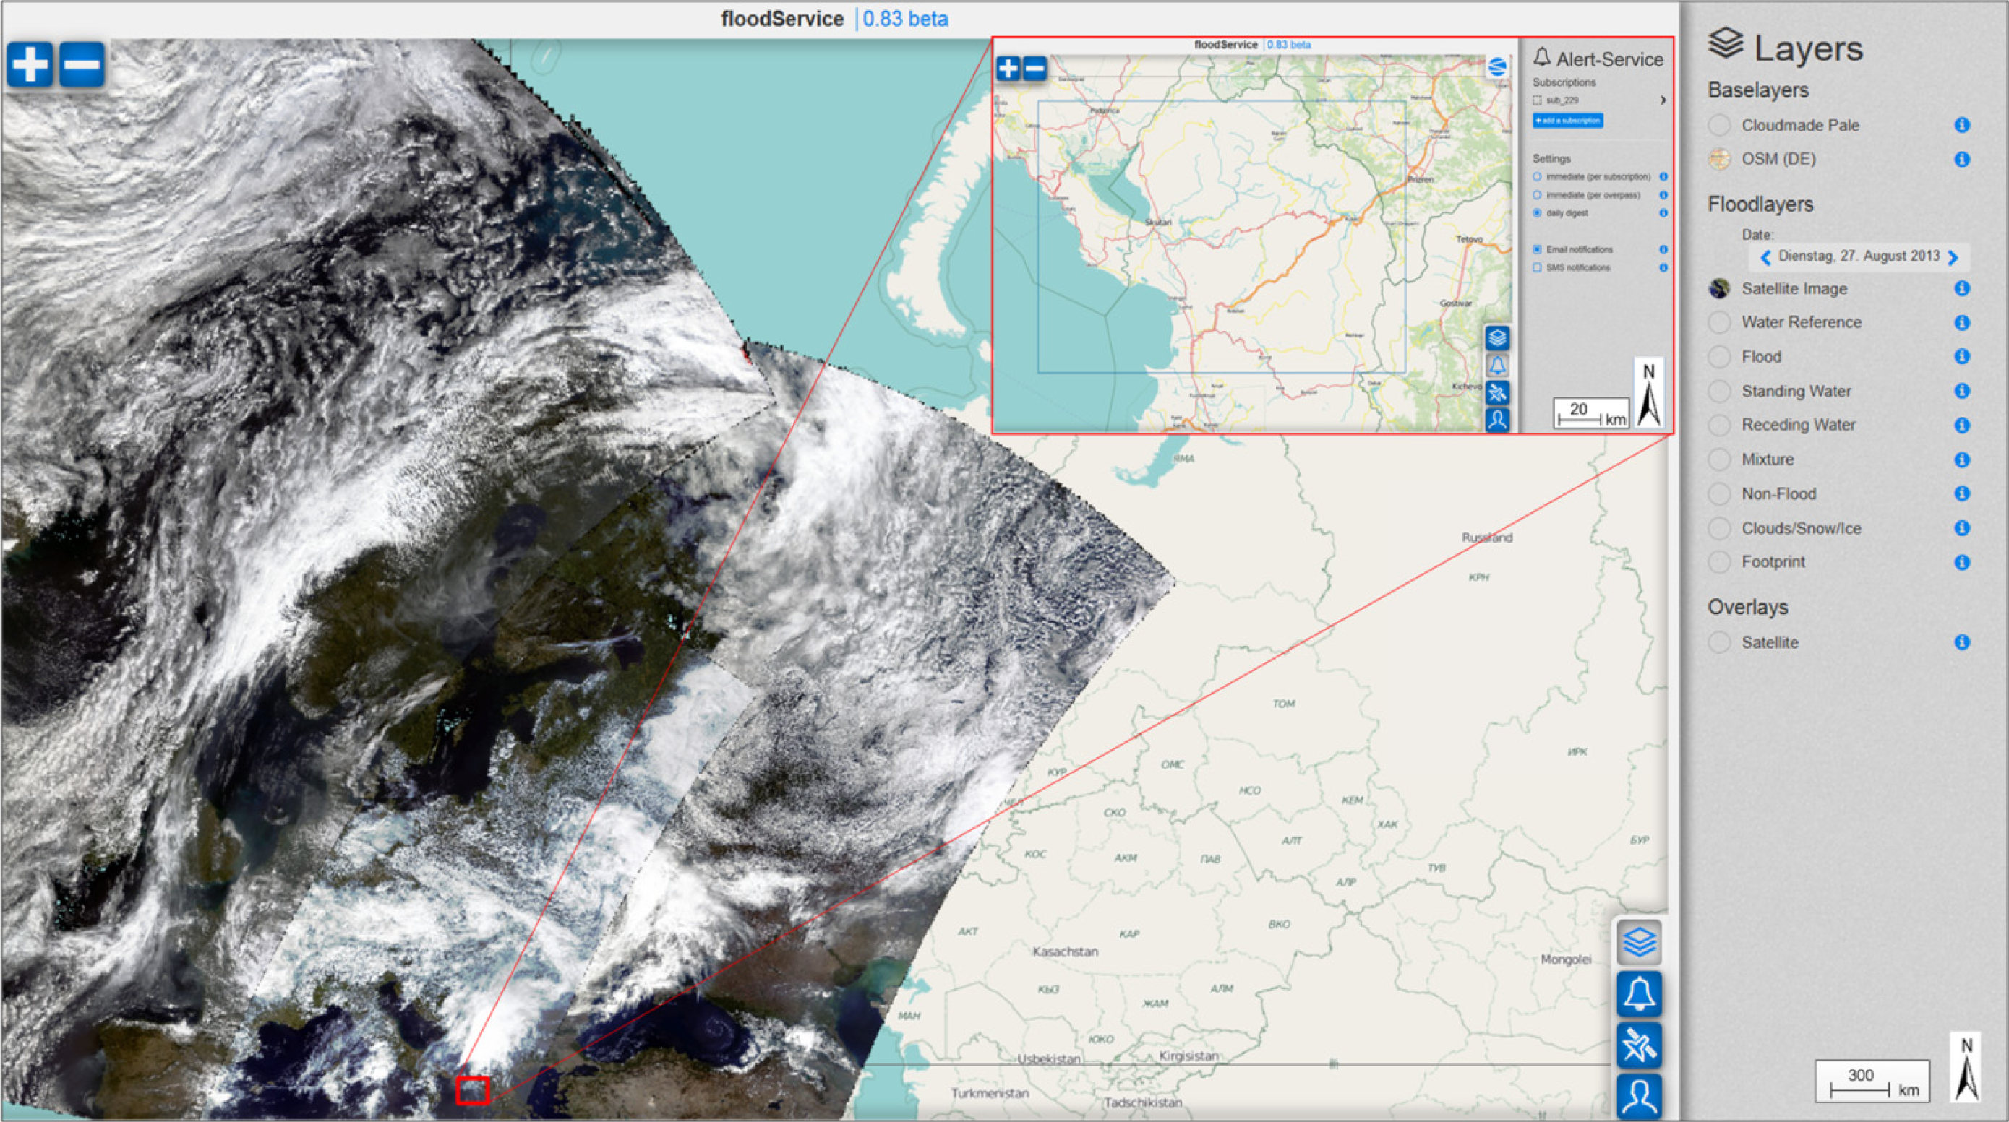Enable the Mixture layer
The height and width of the screenshot is (1122, 2009).
pos(1719,459)
